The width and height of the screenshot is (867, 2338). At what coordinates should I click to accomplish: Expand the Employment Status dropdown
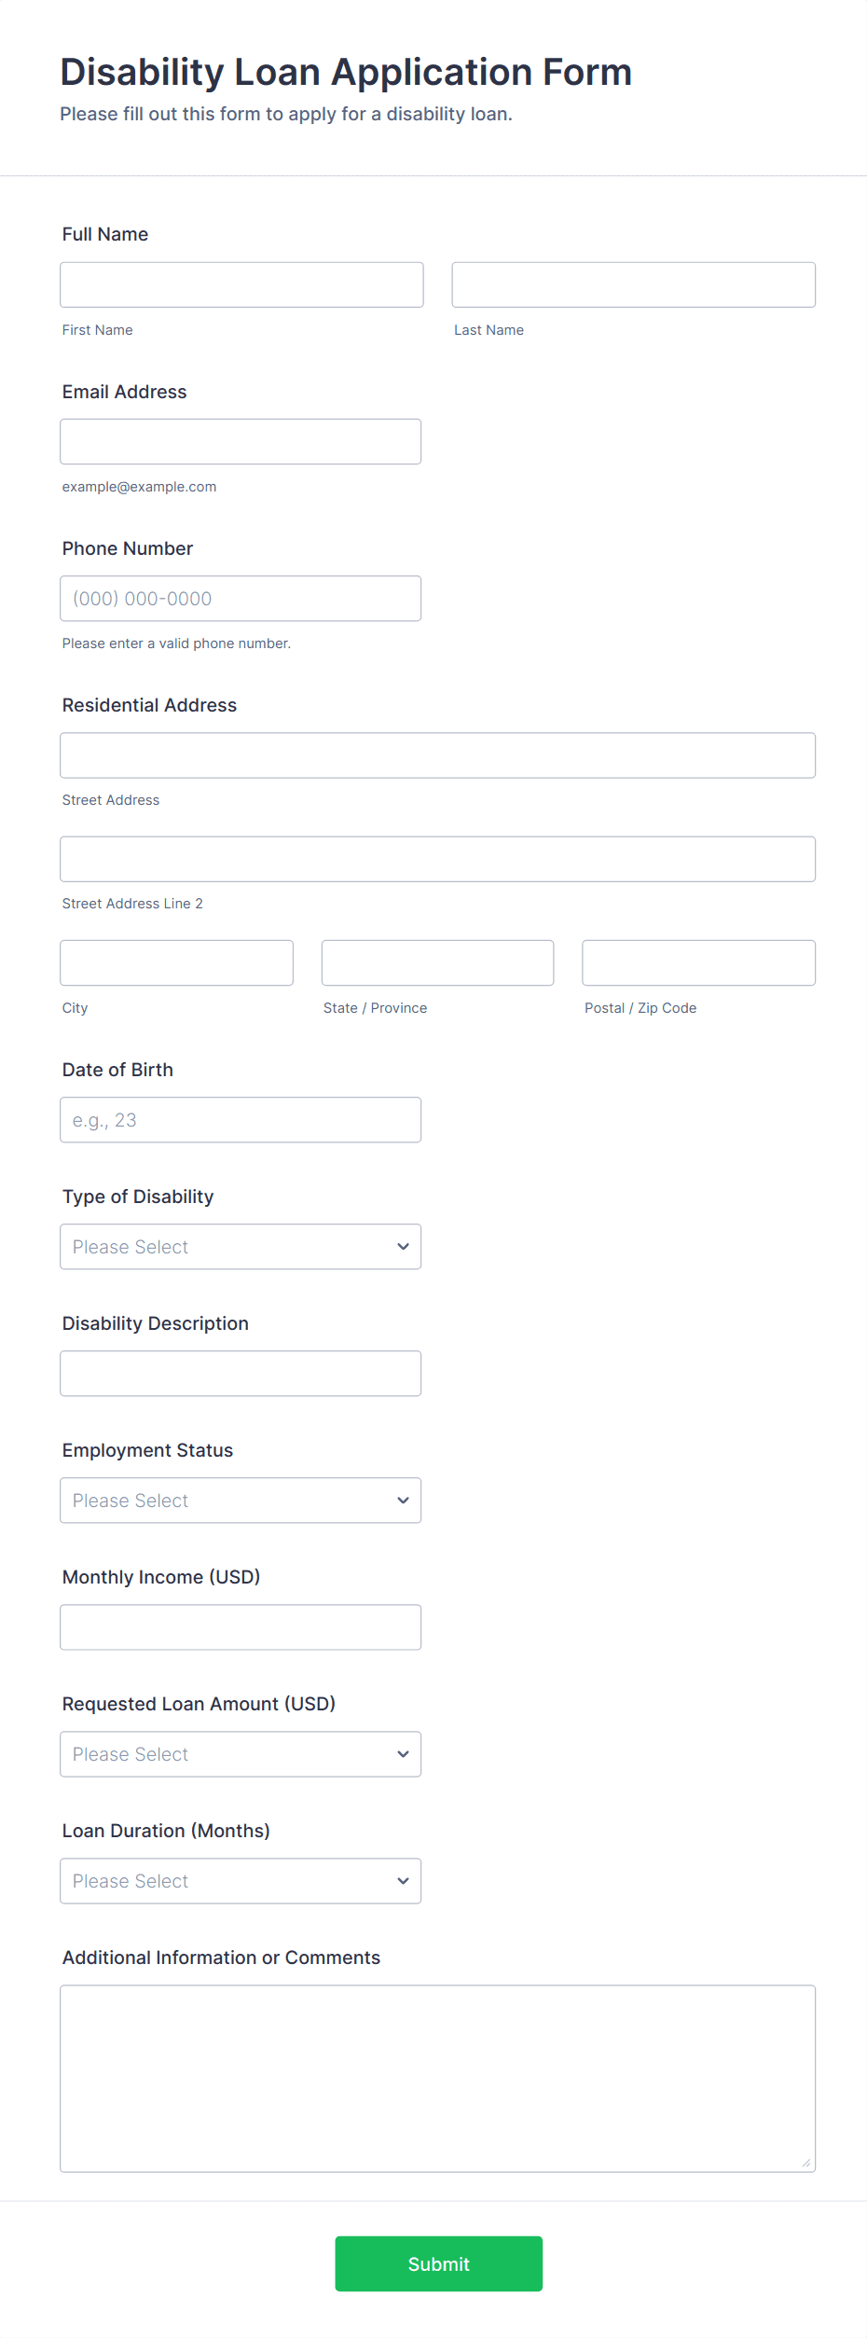[x=241, y=1501]
